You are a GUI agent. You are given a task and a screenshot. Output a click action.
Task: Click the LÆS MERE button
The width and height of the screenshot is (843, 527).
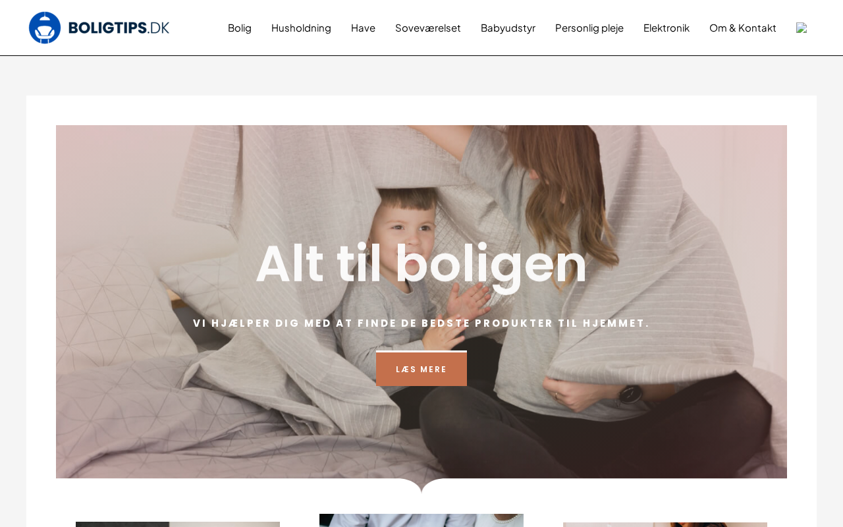click(x=421, y=368)
